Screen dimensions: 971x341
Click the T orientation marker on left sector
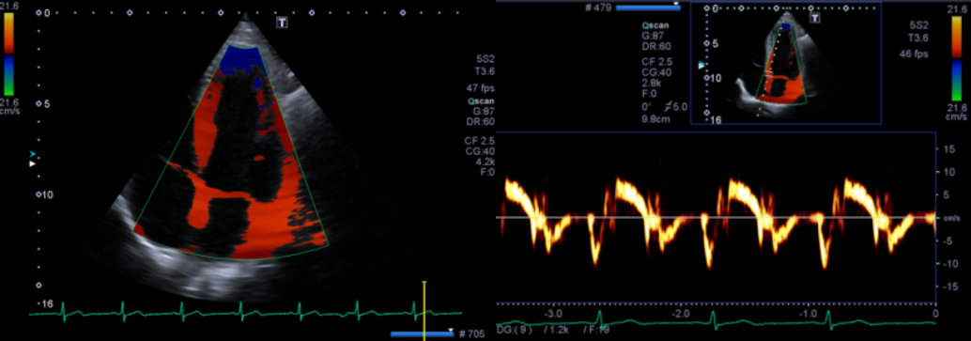(283, 23)
